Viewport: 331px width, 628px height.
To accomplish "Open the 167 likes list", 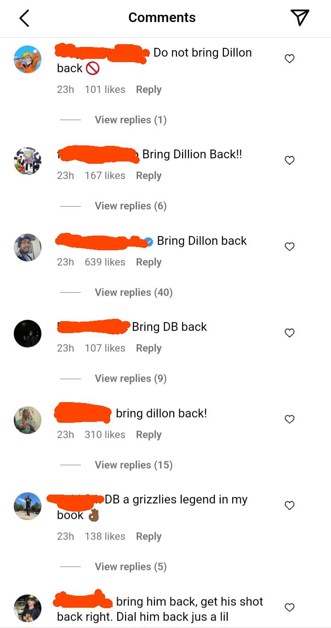I will (x=105, y=176).
